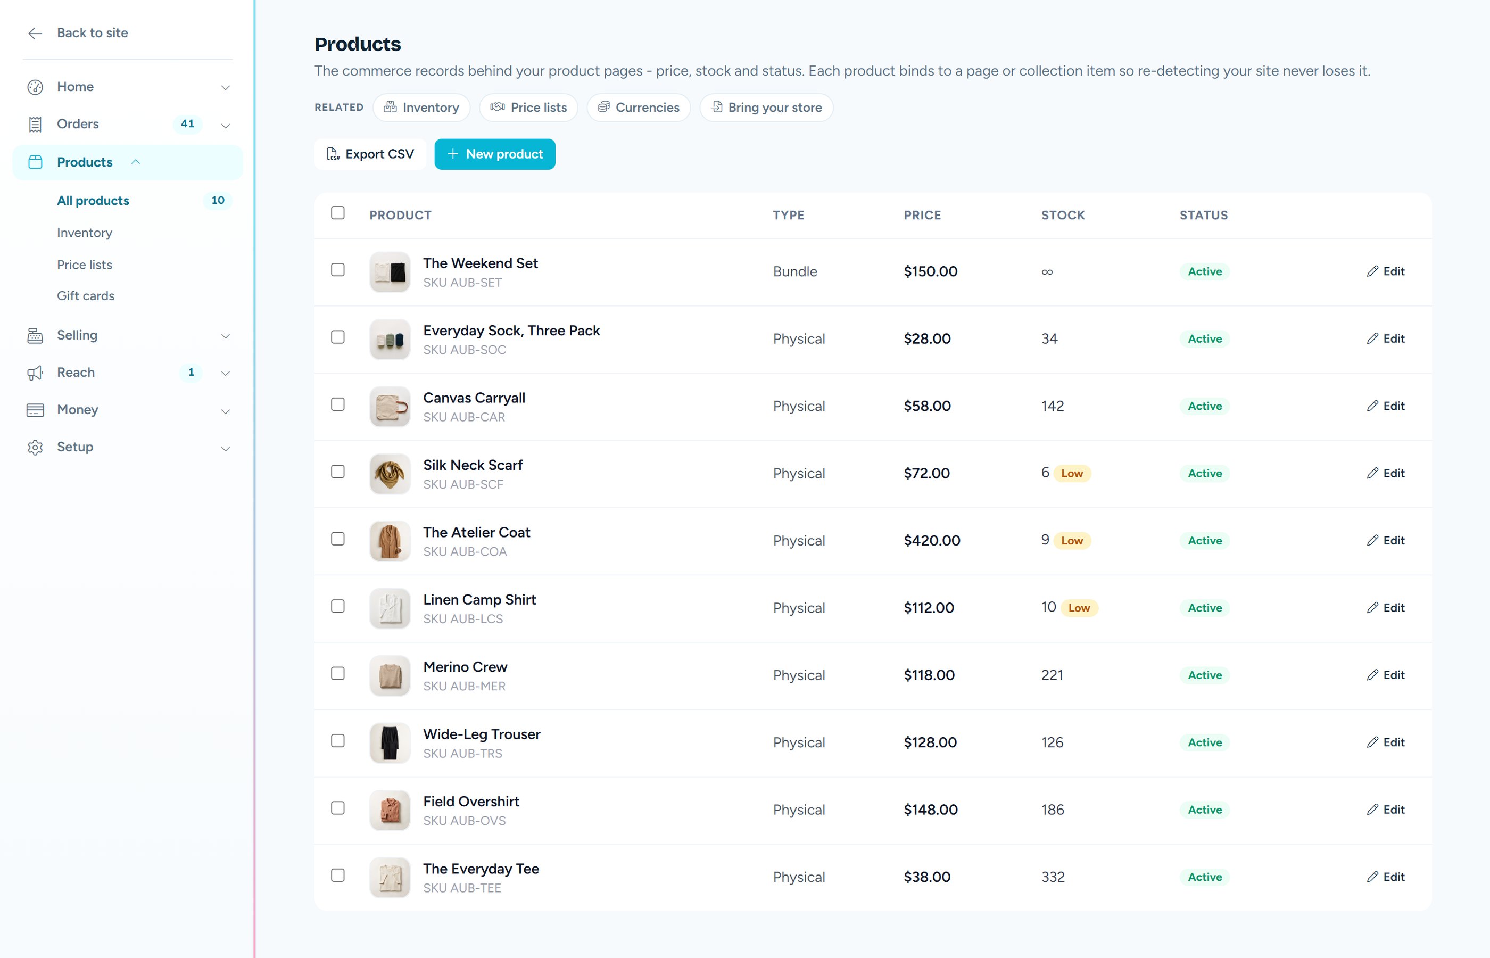Viewport: 1490px width, 958px height.
Task: Expand the Reach section chevron
Action: (226, 373)
